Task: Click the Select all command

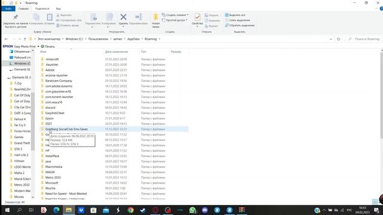Action: pyautogui.click(x=235, y=15)
